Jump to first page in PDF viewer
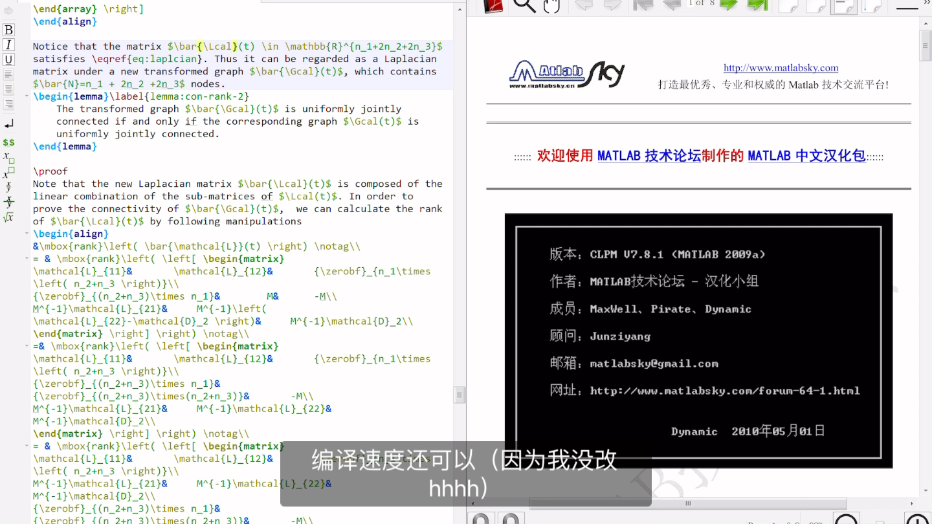The width and height of the screenshot is (932, 524). (x=643, y=5)
